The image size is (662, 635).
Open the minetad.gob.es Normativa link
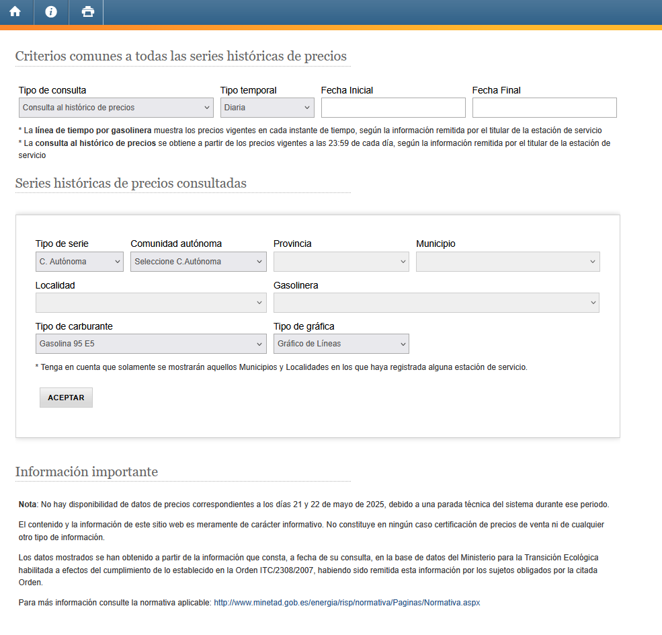(347, 603)
